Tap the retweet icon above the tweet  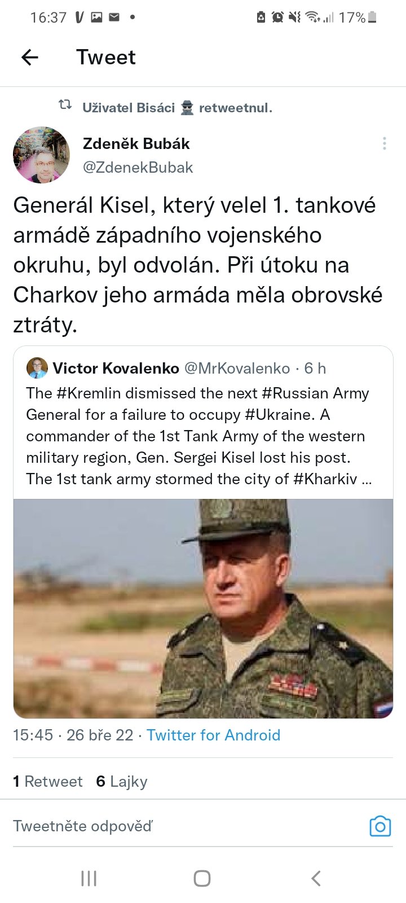pos(65,105)
